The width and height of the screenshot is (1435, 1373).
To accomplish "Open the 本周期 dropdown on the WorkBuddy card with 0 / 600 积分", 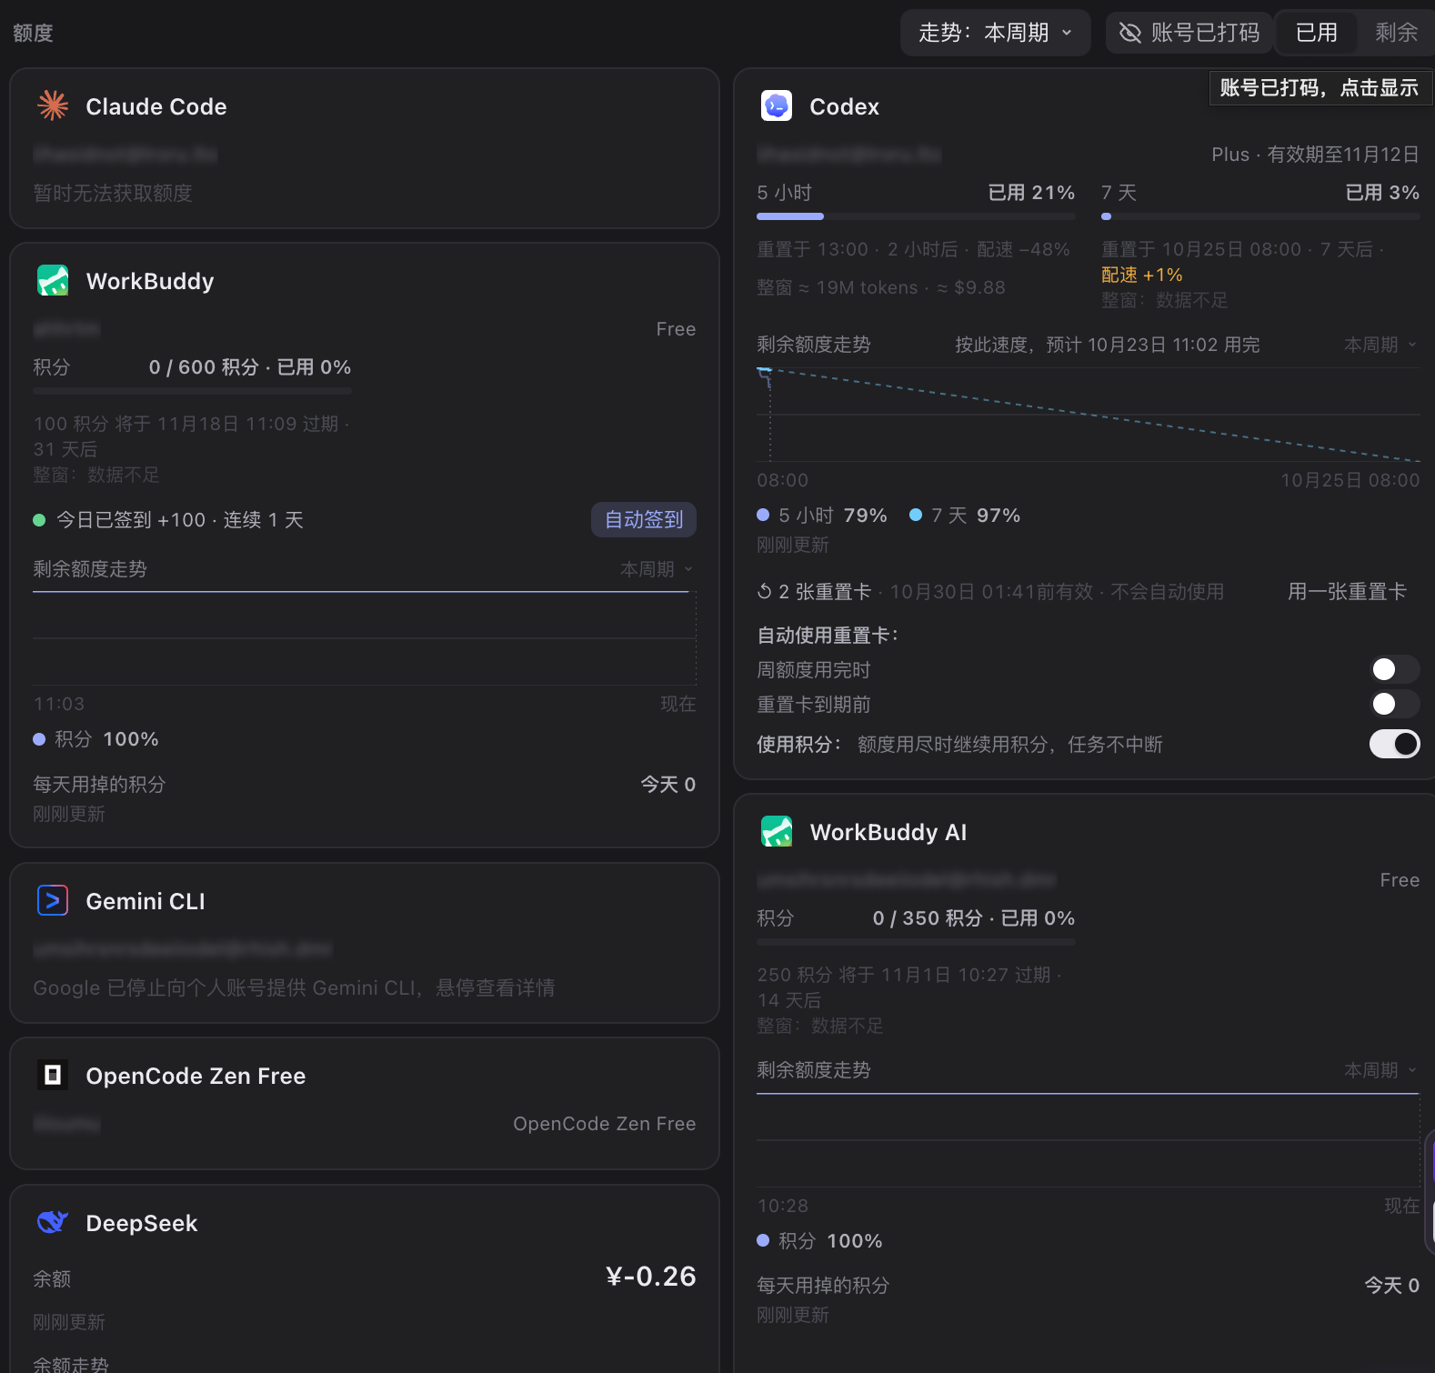I will (657, 569).
